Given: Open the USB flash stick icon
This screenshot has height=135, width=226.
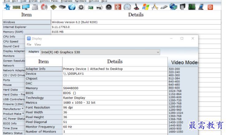Looking at the screenshot, I should 164,7.
